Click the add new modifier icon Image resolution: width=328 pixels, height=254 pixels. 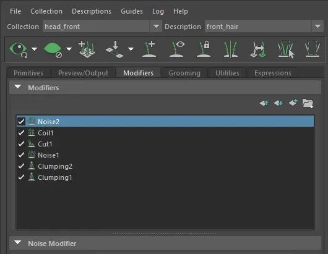293,103
